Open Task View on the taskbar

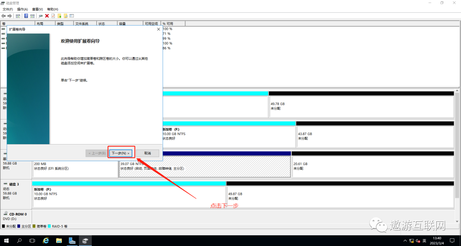32,241
